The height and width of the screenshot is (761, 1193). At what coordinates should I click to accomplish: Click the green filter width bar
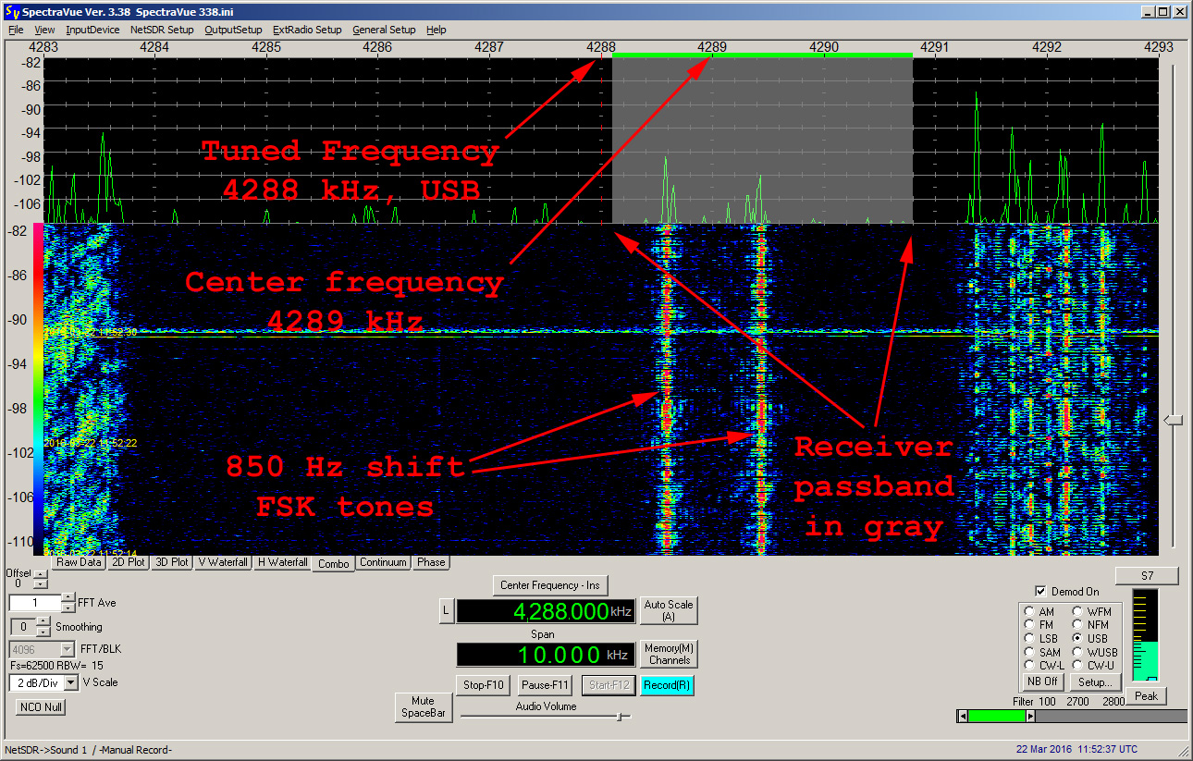pos(997,716)
